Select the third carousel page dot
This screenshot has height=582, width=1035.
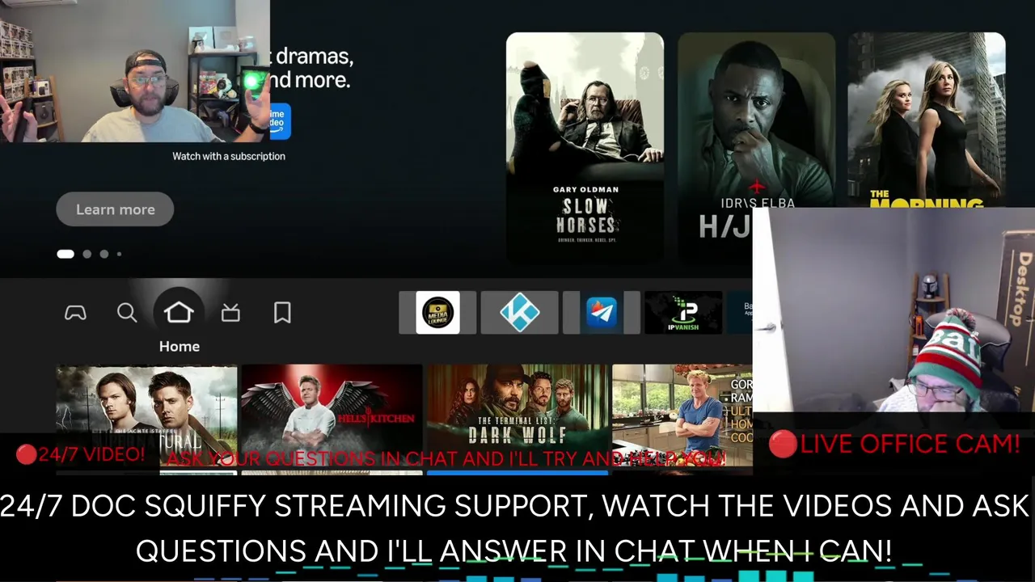pyautogui.click(x=103, y=254)
